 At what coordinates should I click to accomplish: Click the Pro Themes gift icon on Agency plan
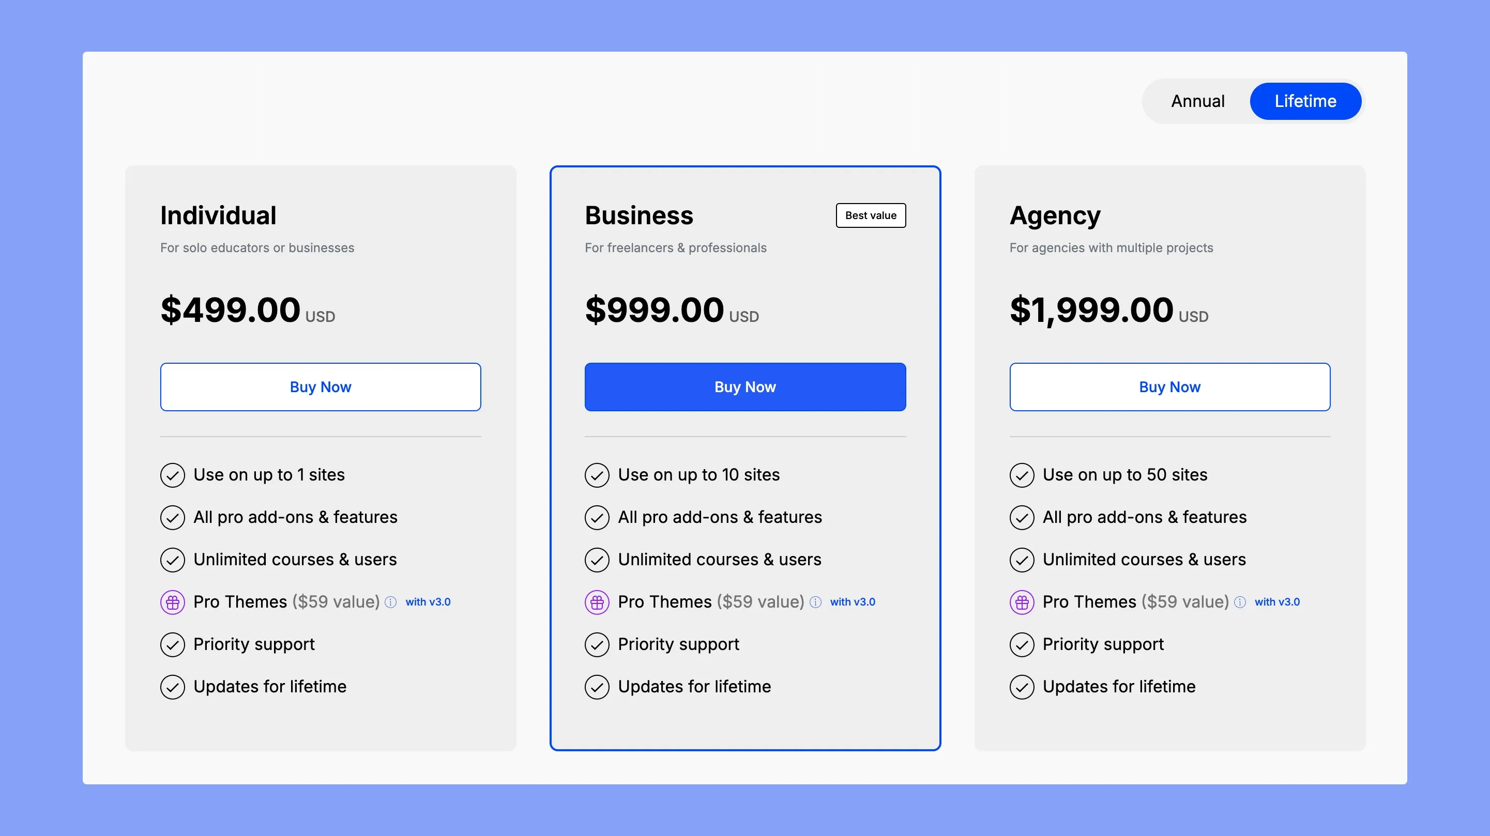point(1020,601)
